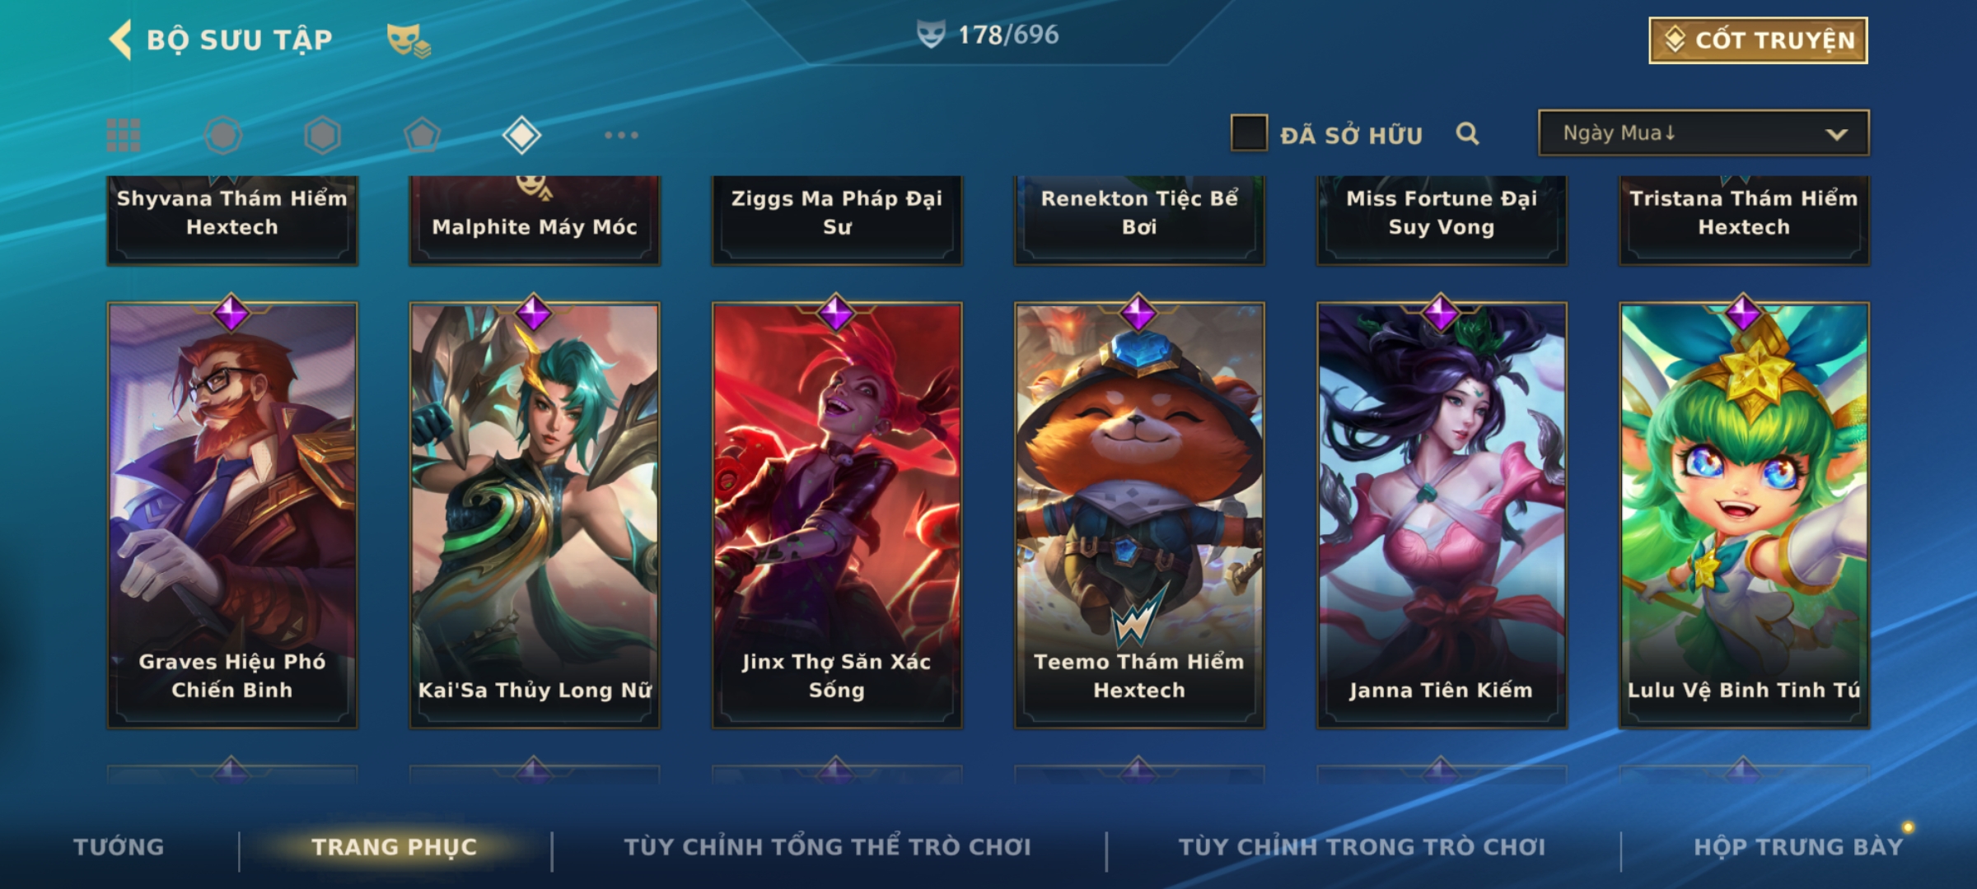Select the hexagon rarity filter icon
Image resolution: width=1977 pixels, height=889 pixels.
click(x=322, y=135)
